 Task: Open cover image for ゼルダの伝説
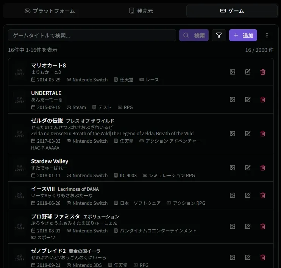coord(233,134)
